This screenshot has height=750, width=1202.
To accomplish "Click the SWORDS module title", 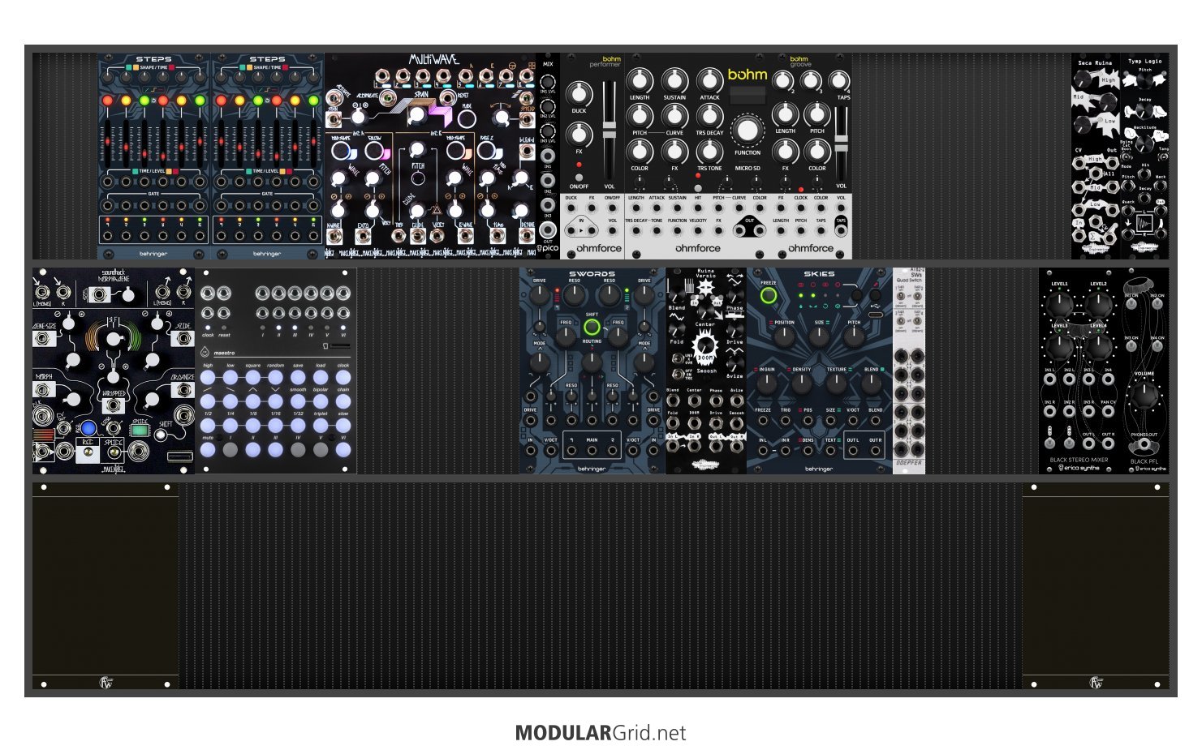I will tap(592, 274).
